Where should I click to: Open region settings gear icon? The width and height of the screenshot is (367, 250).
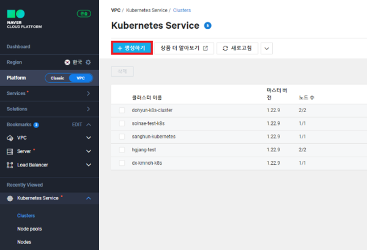click(x=88, y=62)
